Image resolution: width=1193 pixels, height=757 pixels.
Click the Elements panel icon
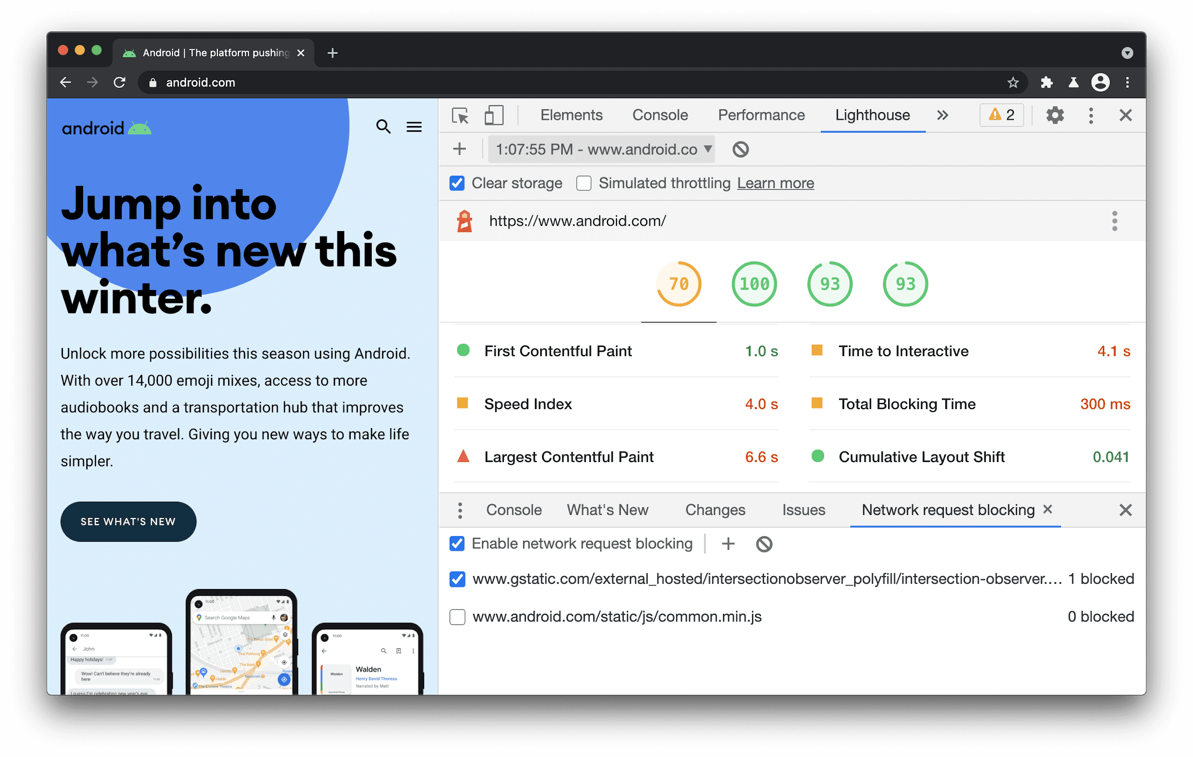pos(570,115)
